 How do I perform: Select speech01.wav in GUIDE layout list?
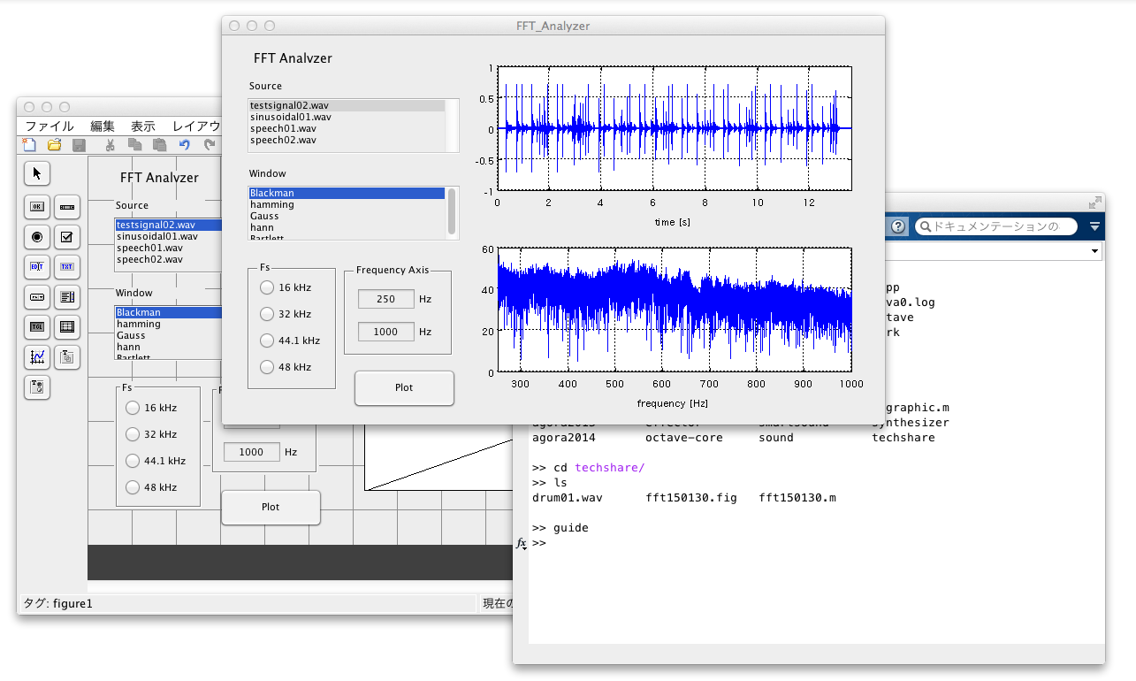[x=168, y=248]
